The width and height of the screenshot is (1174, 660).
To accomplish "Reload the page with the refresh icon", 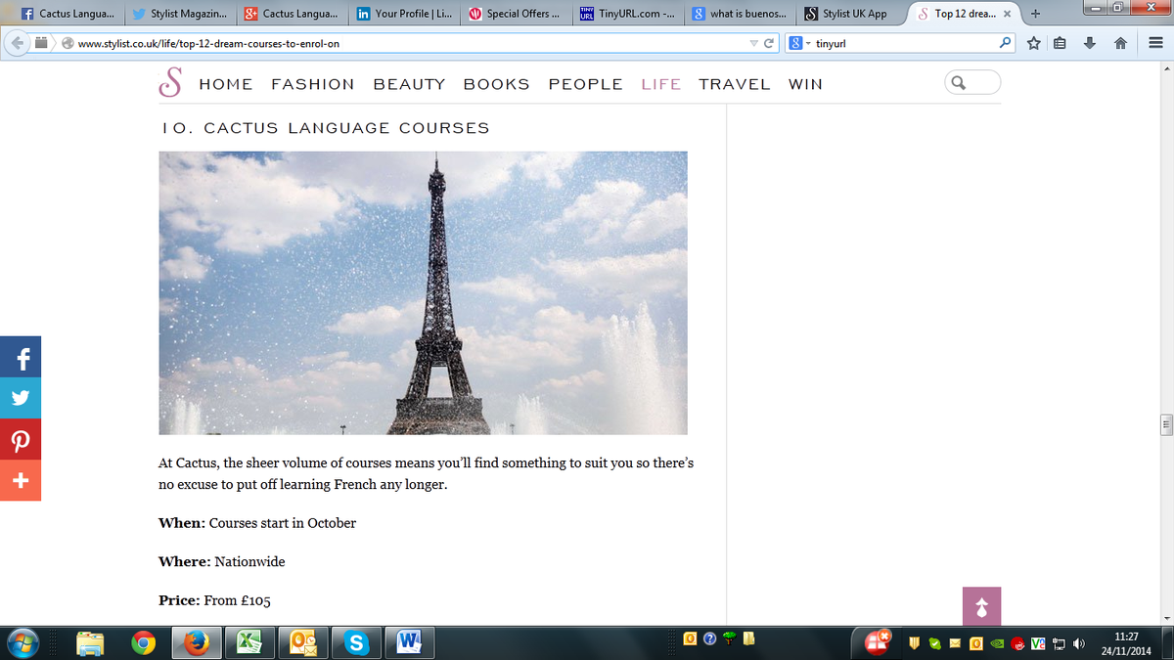I will [770, 43].
